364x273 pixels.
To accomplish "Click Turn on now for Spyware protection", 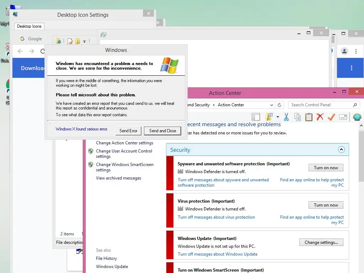I will pyautogui.click(x=326, y=168).
